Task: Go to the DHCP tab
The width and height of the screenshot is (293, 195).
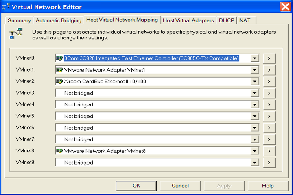Action: point(226,20)
